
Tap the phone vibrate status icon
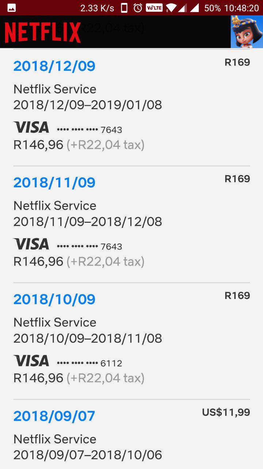pyautogui.click(x=124, y=8)
